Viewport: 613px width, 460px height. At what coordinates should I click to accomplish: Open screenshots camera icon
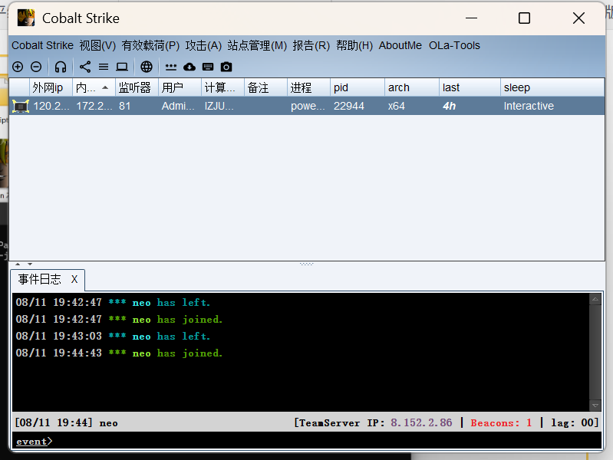pyautogui.click(x=226, y=67)
